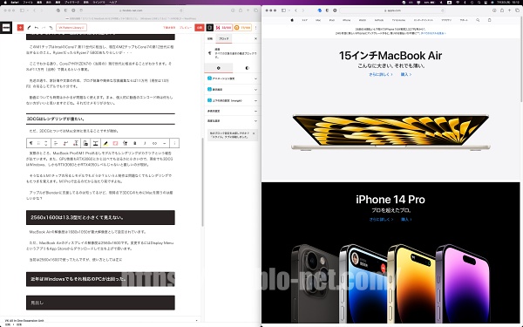Open the three-dot options menu in block toolbar

click(x=174, y=143)
